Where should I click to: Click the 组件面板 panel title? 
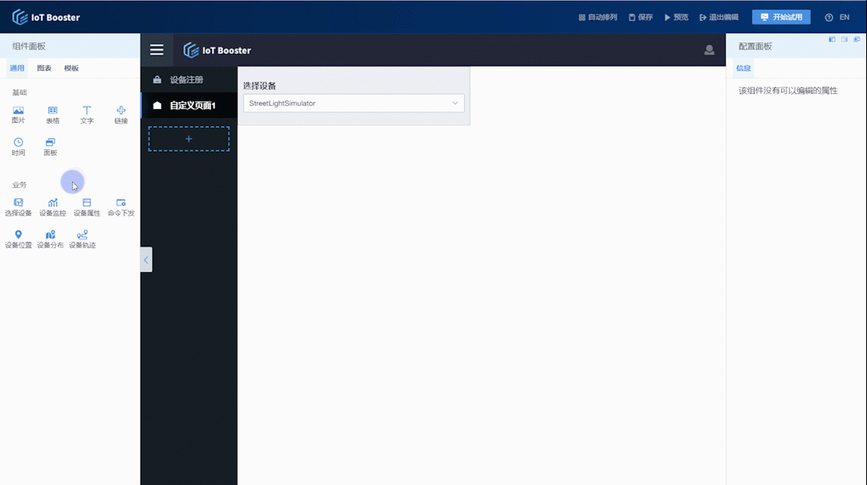click(29, 47)
